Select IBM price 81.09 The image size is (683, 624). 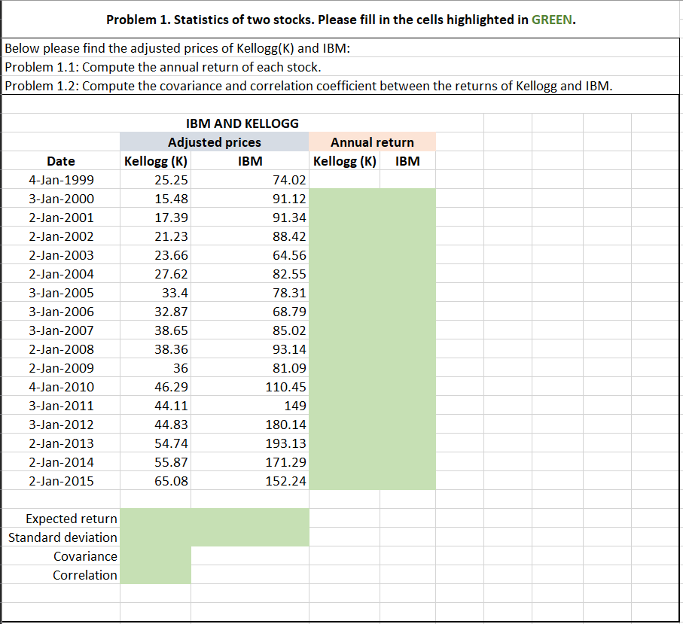click(250, 367)
